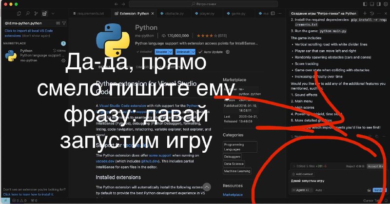Click the ms-python publisher name
The height and width of the screenshot is (204, 390).
tap(144, 36)
